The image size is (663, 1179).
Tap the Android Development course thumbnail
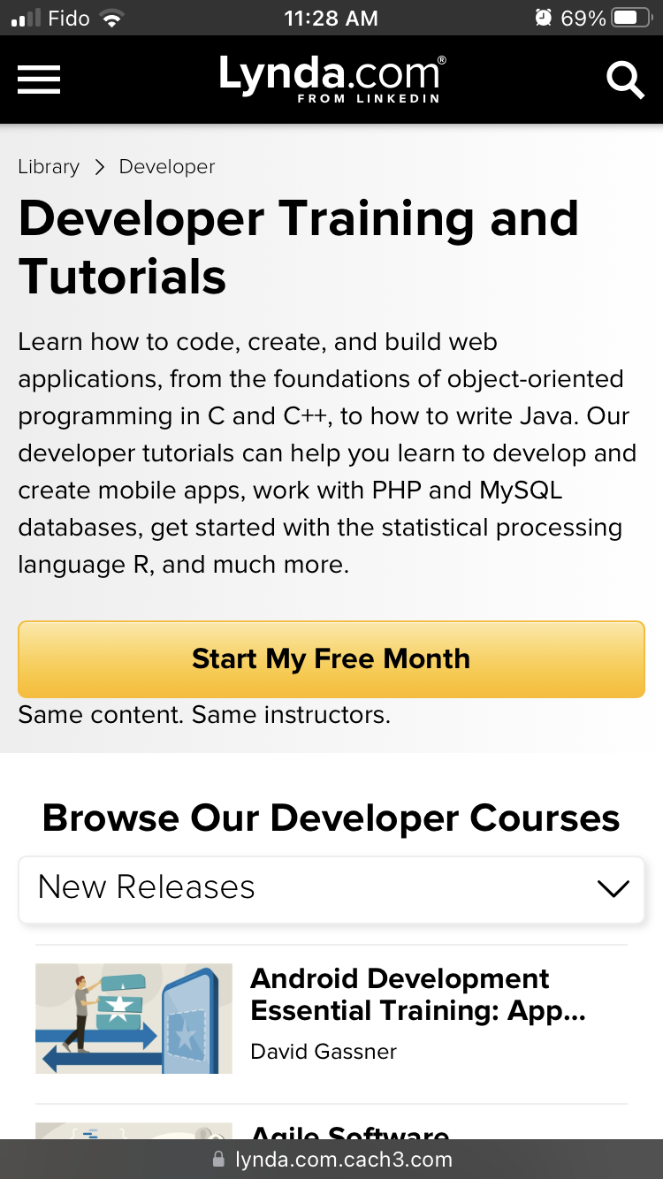pyautogui.click(x=133, y=1018)
